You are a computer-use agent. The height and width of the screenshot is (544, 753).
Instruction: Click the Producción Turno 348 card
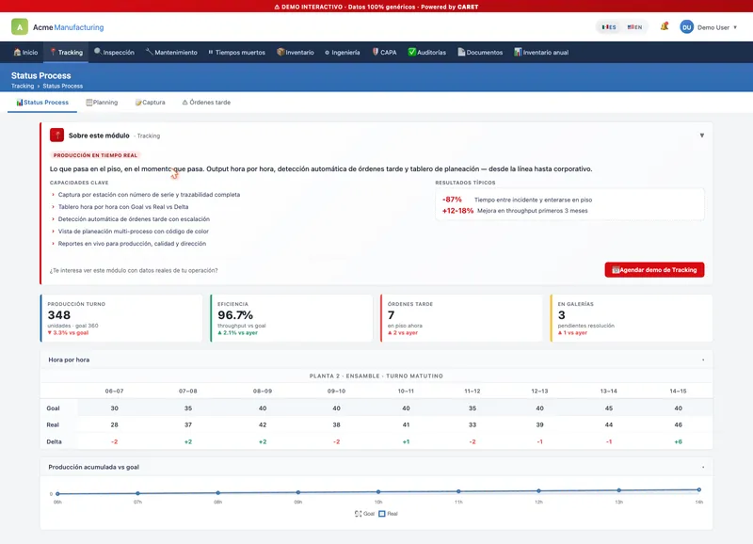121,318
